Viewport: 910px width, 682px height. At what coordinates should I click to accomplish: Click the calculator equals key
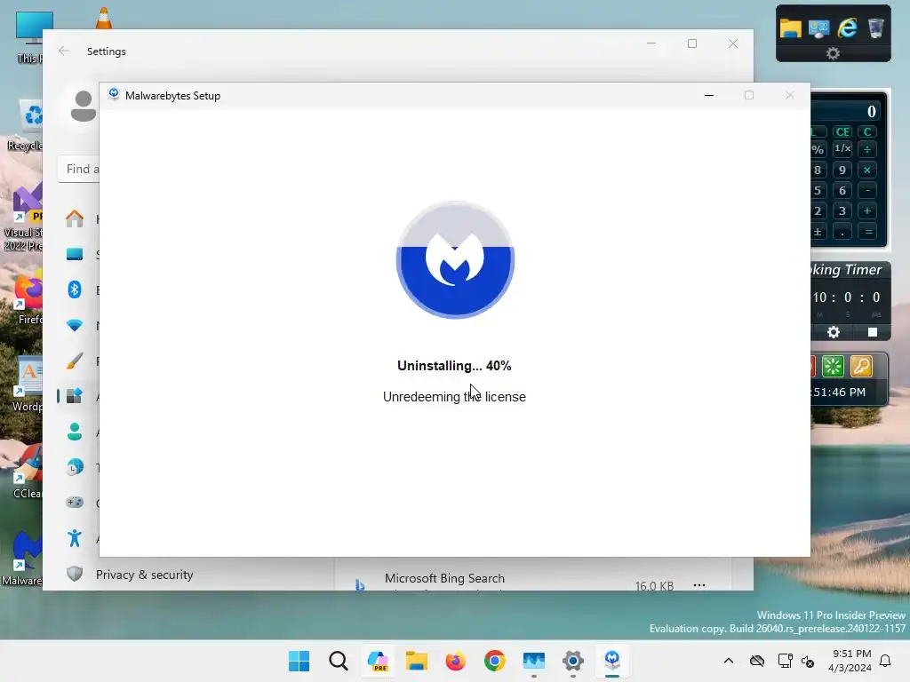pyautogui.click(x=869, y=232)
